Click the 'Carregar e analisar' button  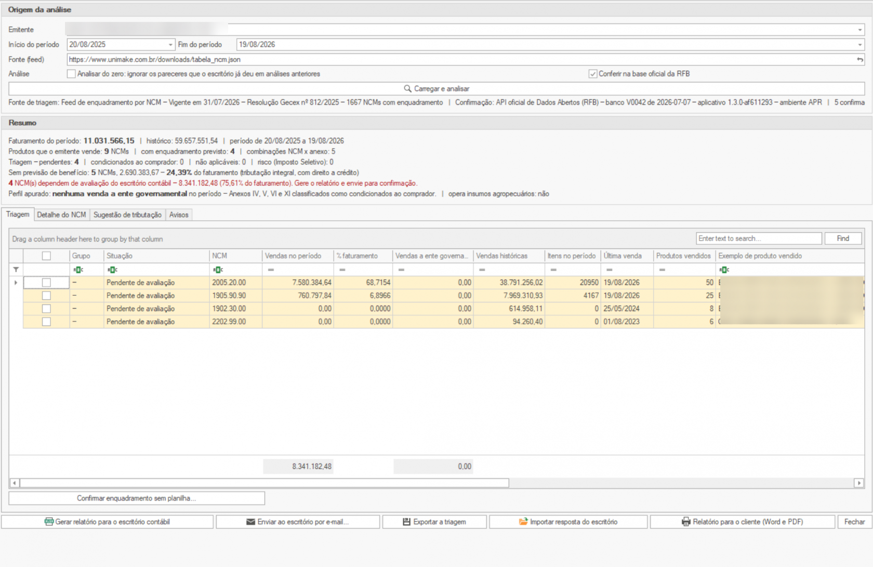pos(437,89)
